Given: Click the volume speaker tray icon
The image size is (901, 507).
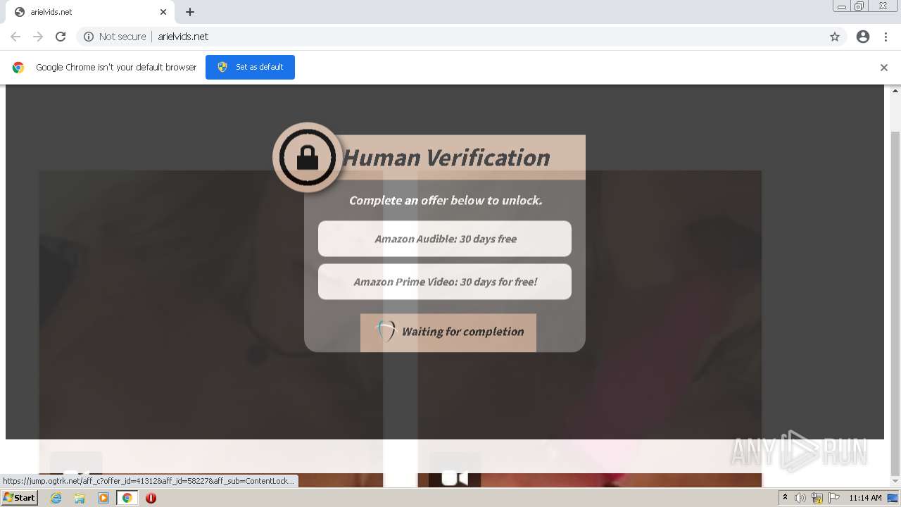Looking at the screenshot, I should point(800,498).
